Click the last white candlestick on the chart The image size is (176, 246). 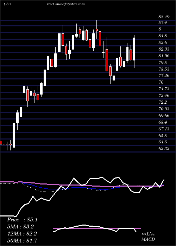click(x=134, y=49)
